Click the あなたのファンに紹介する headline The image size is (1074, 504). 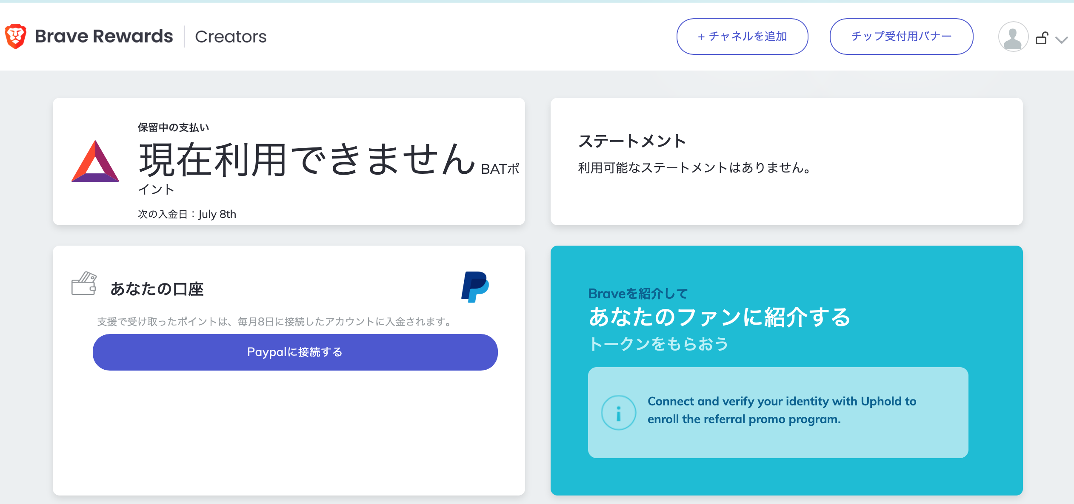coord(719,317)
